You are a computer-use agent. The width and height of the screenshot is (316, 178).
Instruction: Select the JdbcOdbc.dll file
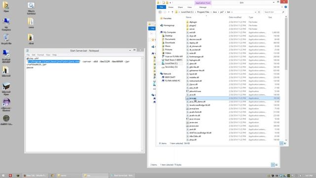[x=195, y=136]
